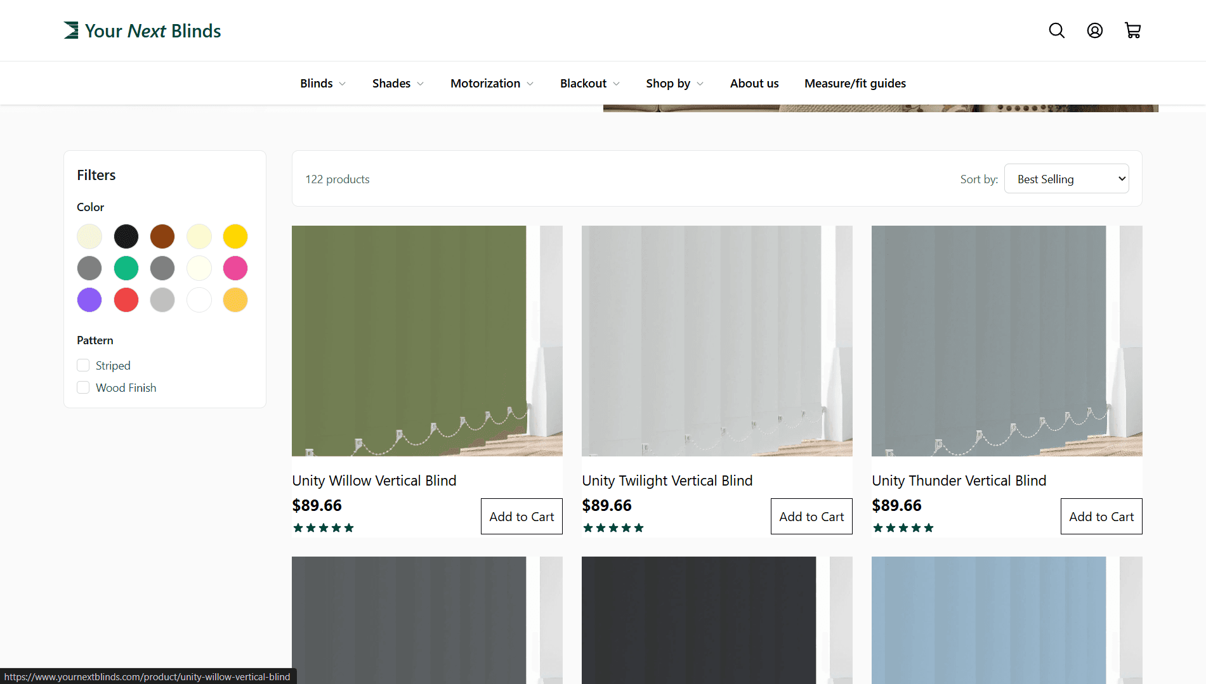Open the user account icon
Screen dimensions: 1206x684
pyautogui.click(x=1094, y=30)
